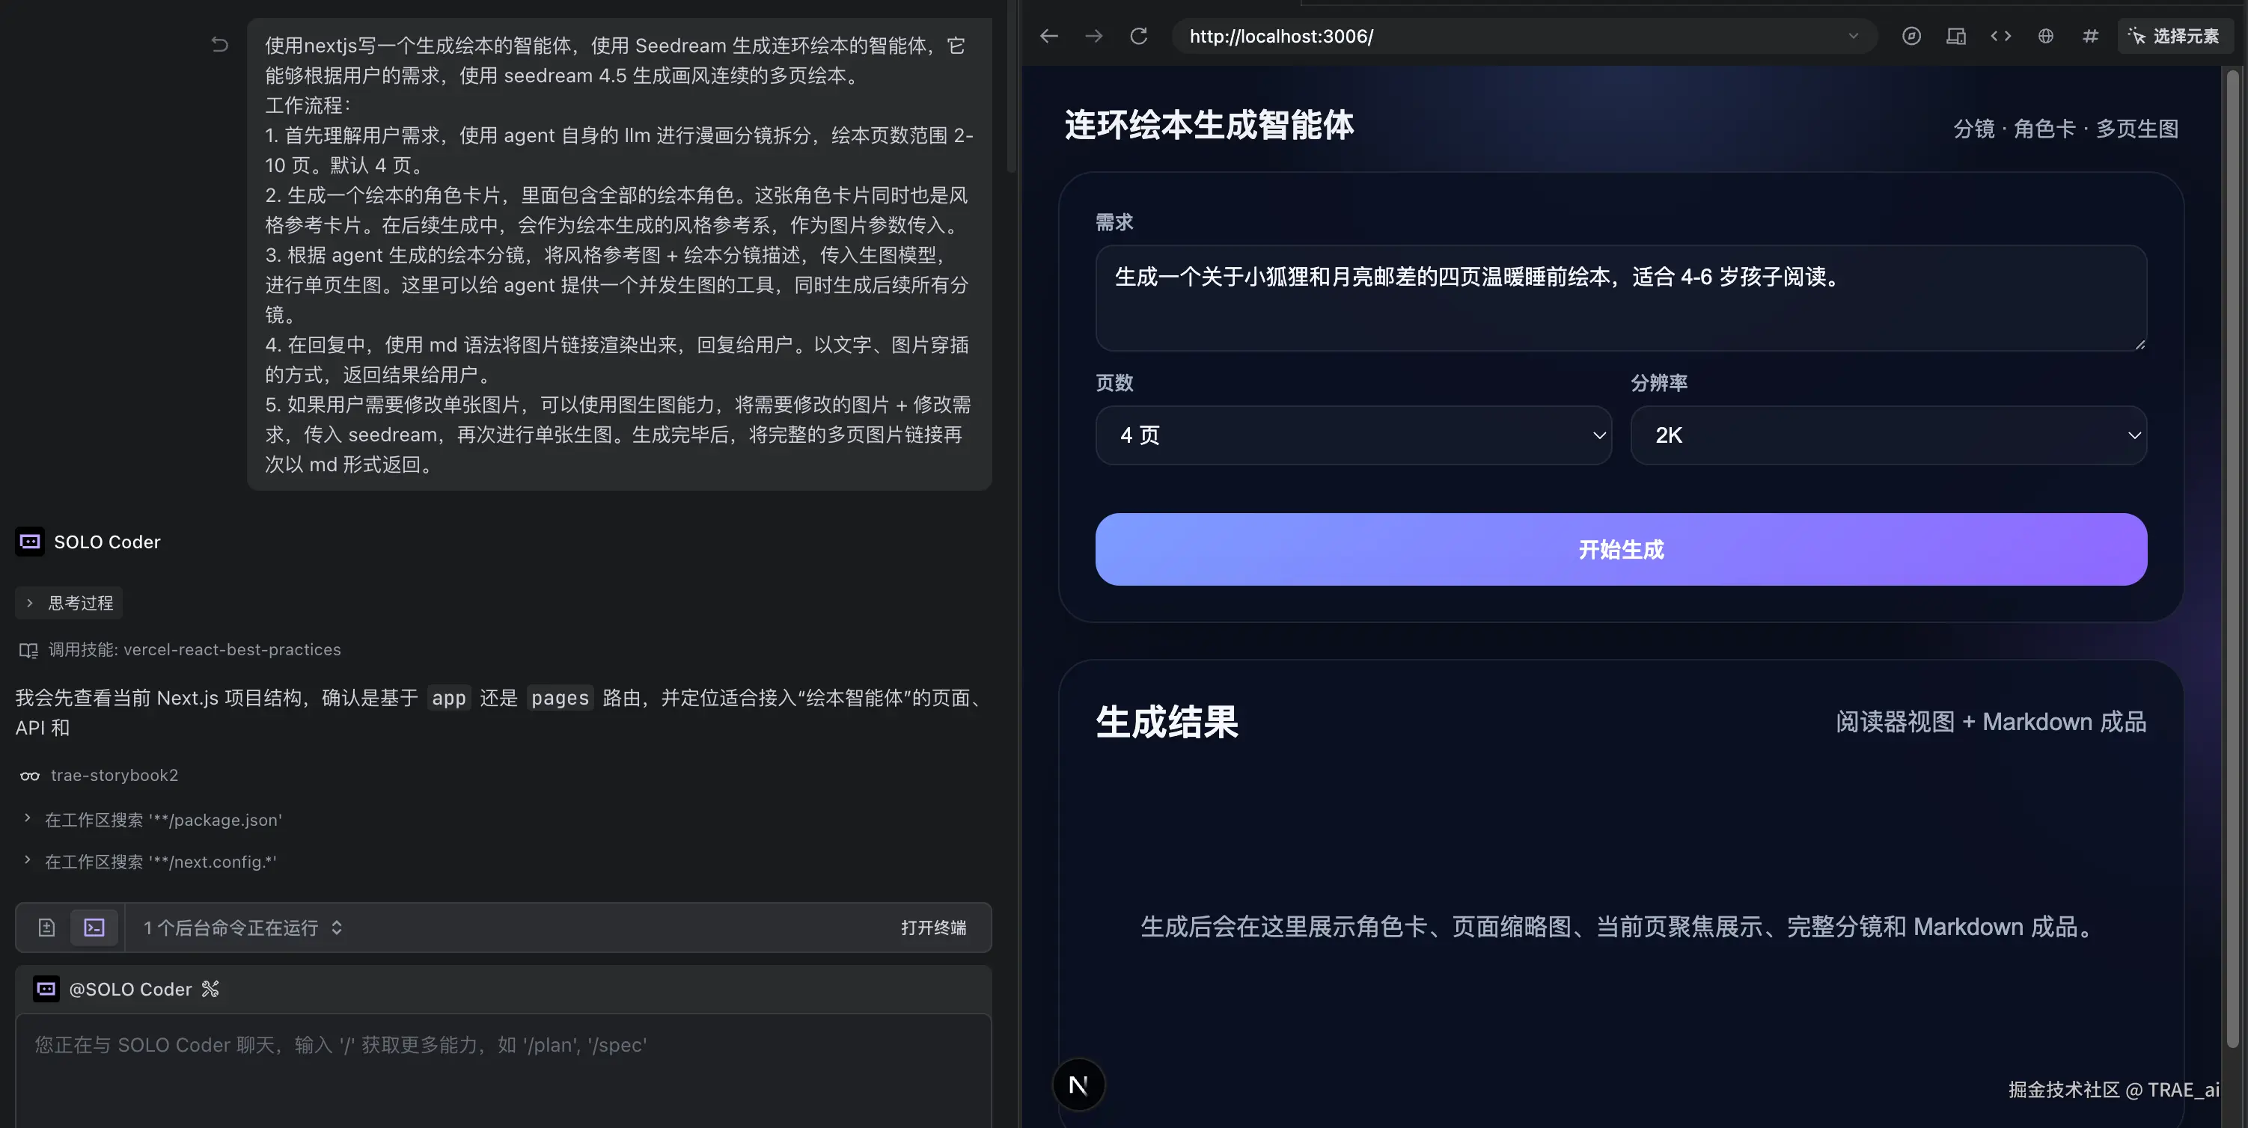
Task: Expand the 思考过程 section
Action: [x=69, y=603]
